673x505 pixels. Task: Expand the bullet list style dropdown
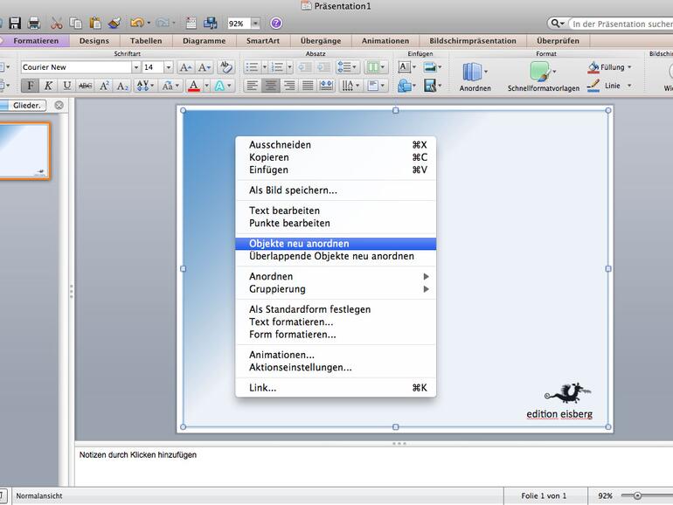pos(264,67)
